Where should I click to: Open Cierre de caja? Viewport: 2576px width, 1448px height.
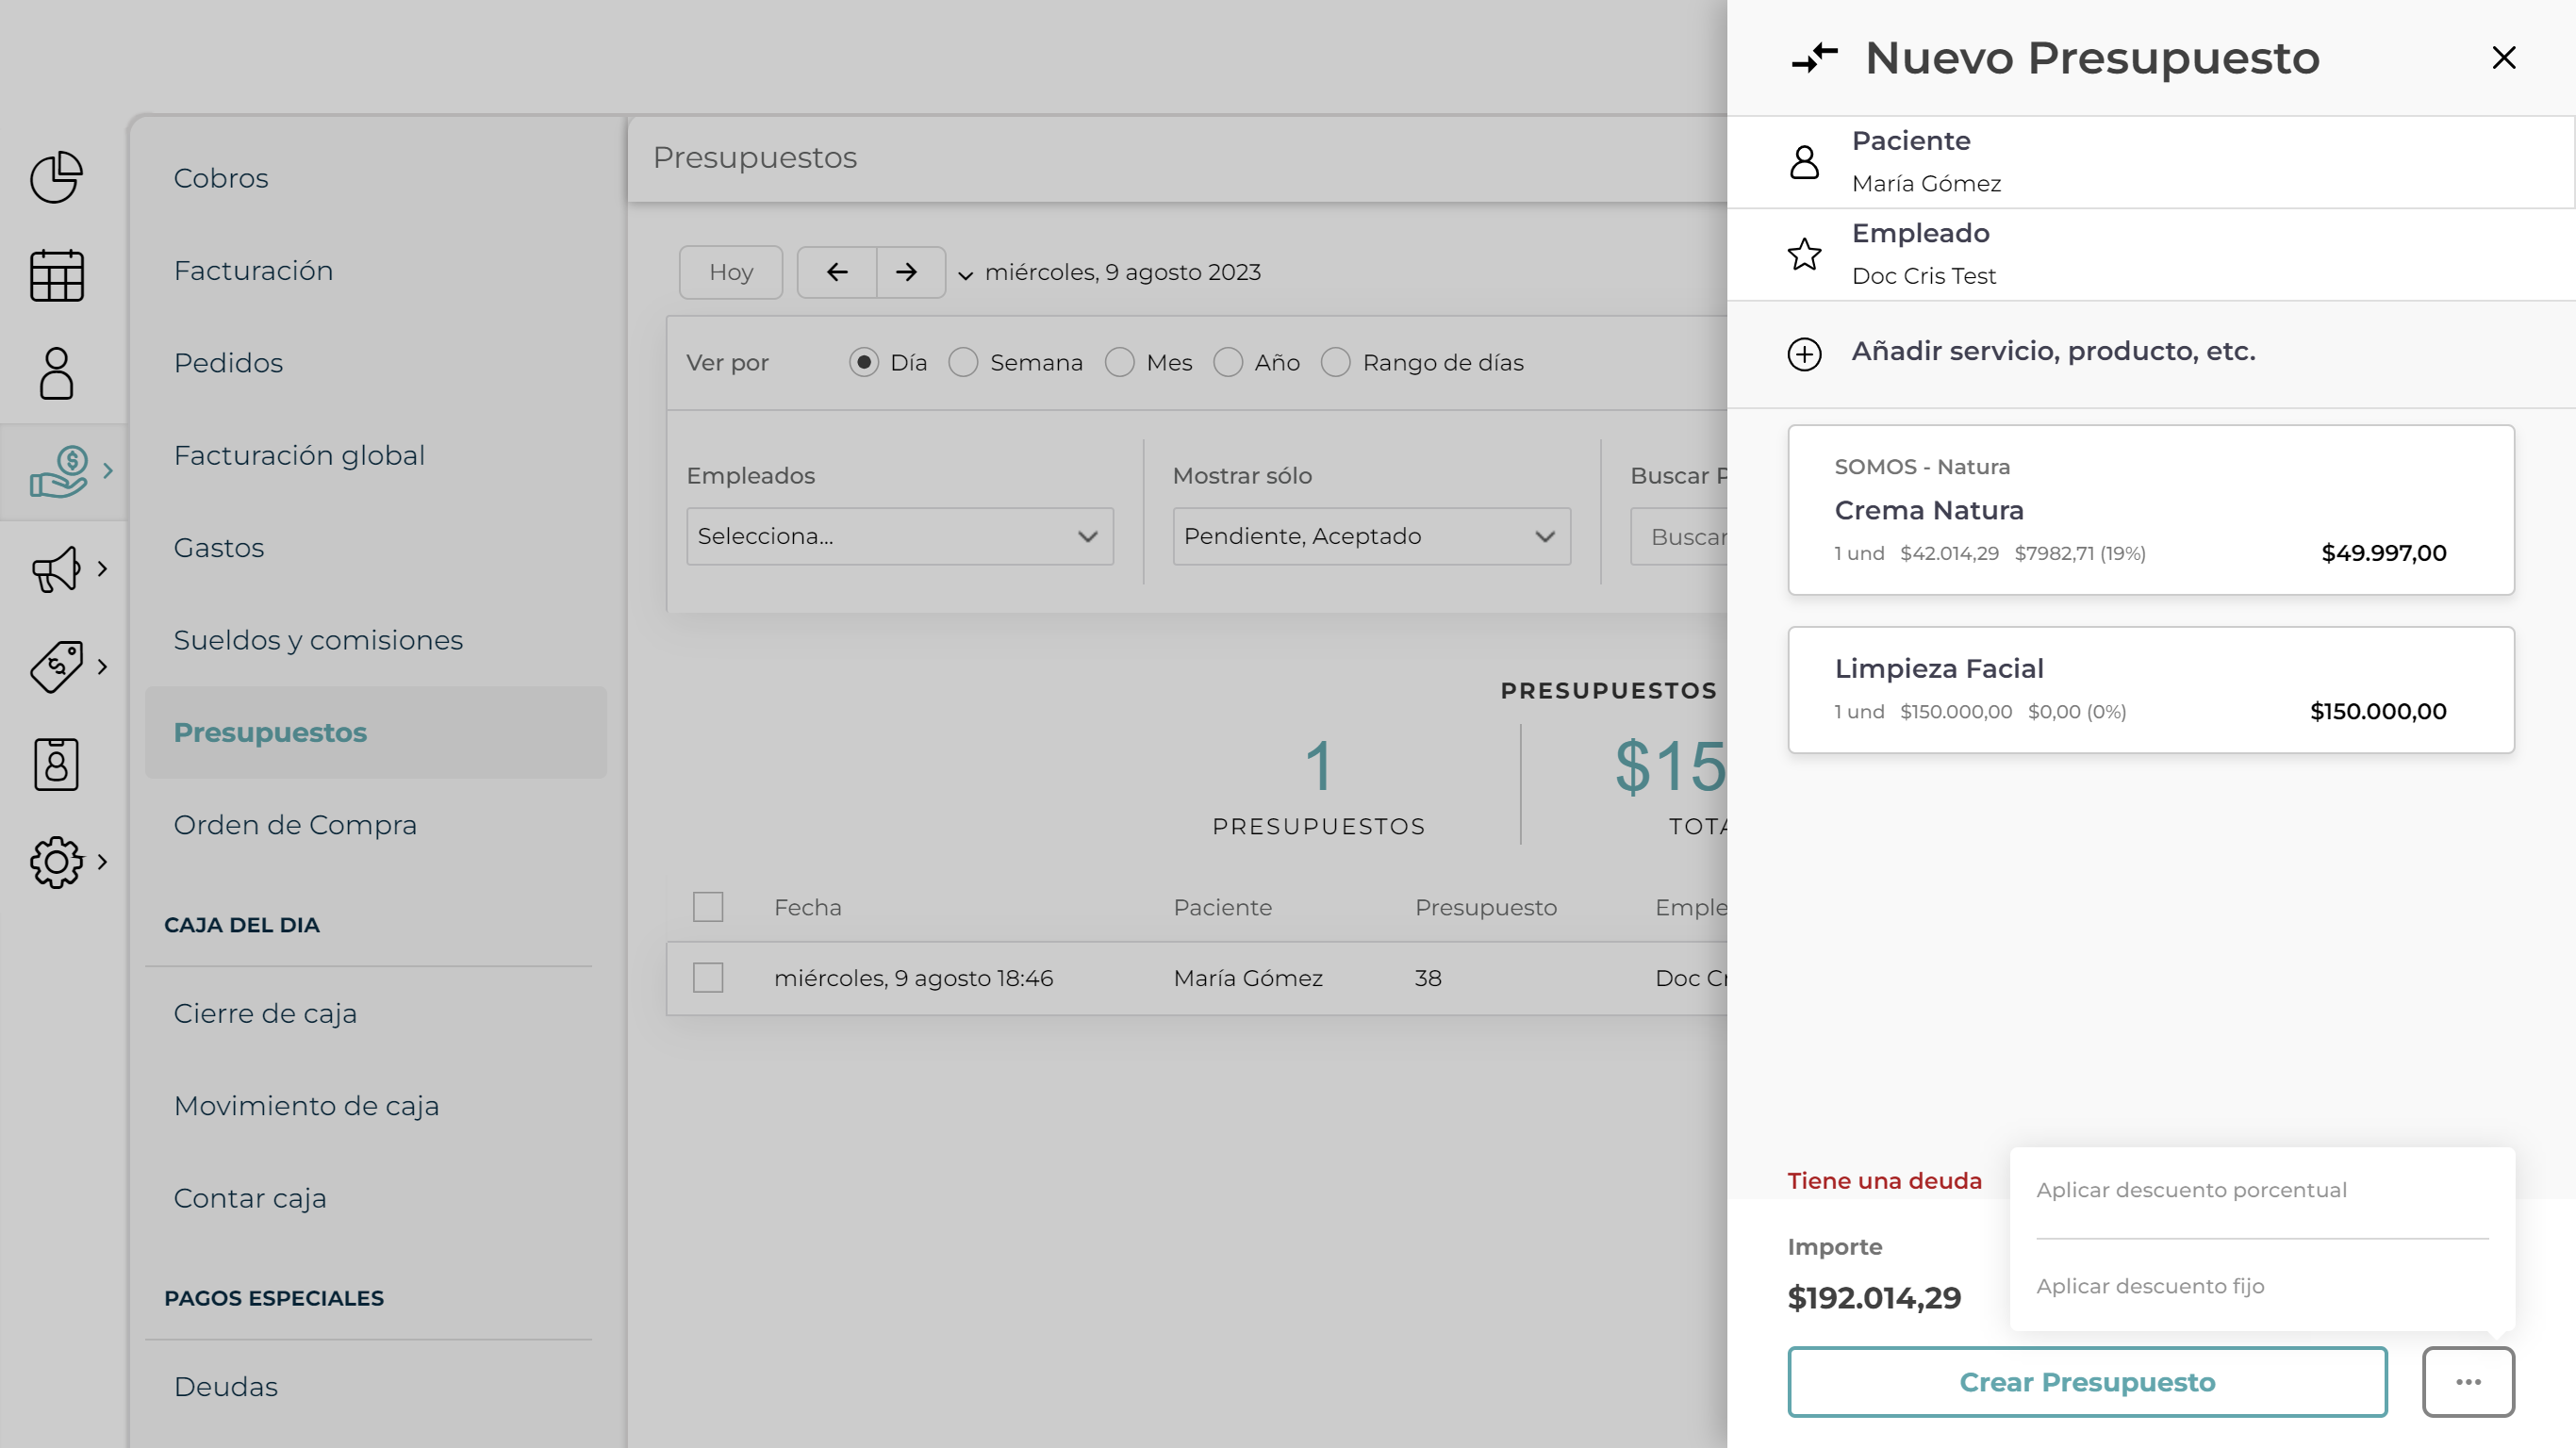click(x=265, y=1014)
